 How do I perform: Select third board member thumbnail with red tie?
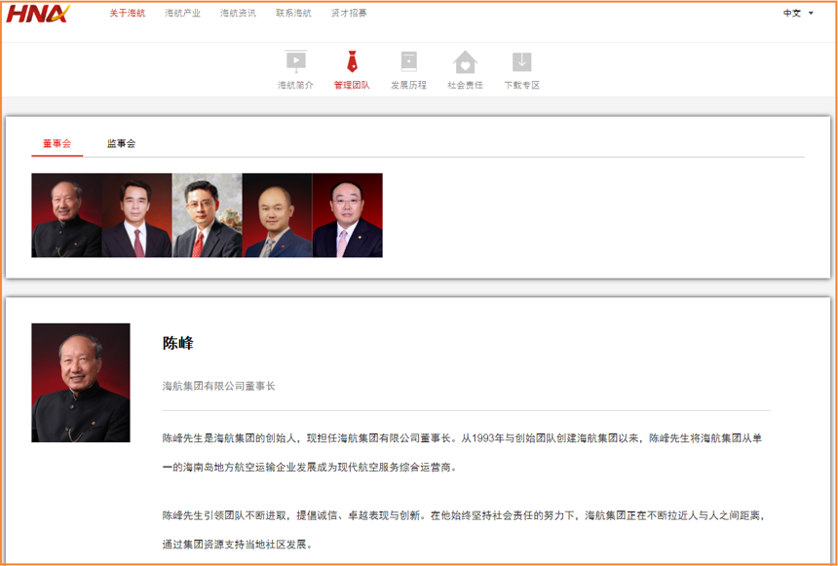pos(207,215)
